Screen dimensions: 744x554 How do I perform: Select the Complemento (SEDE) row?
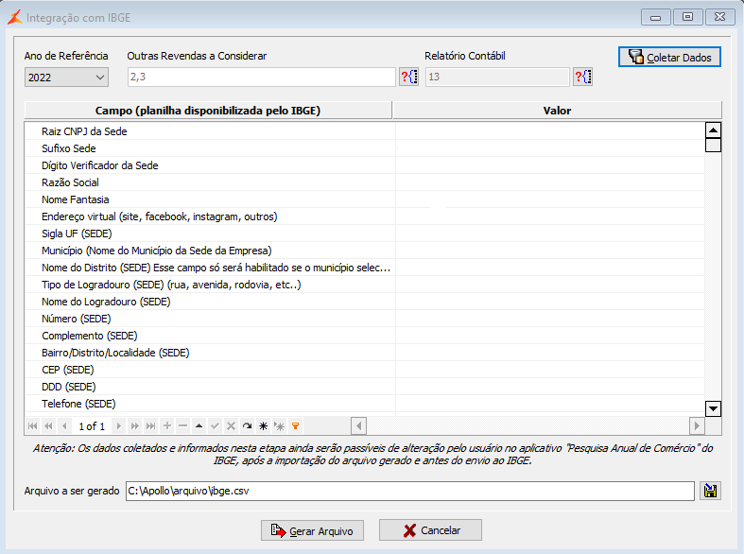(364, 336)
